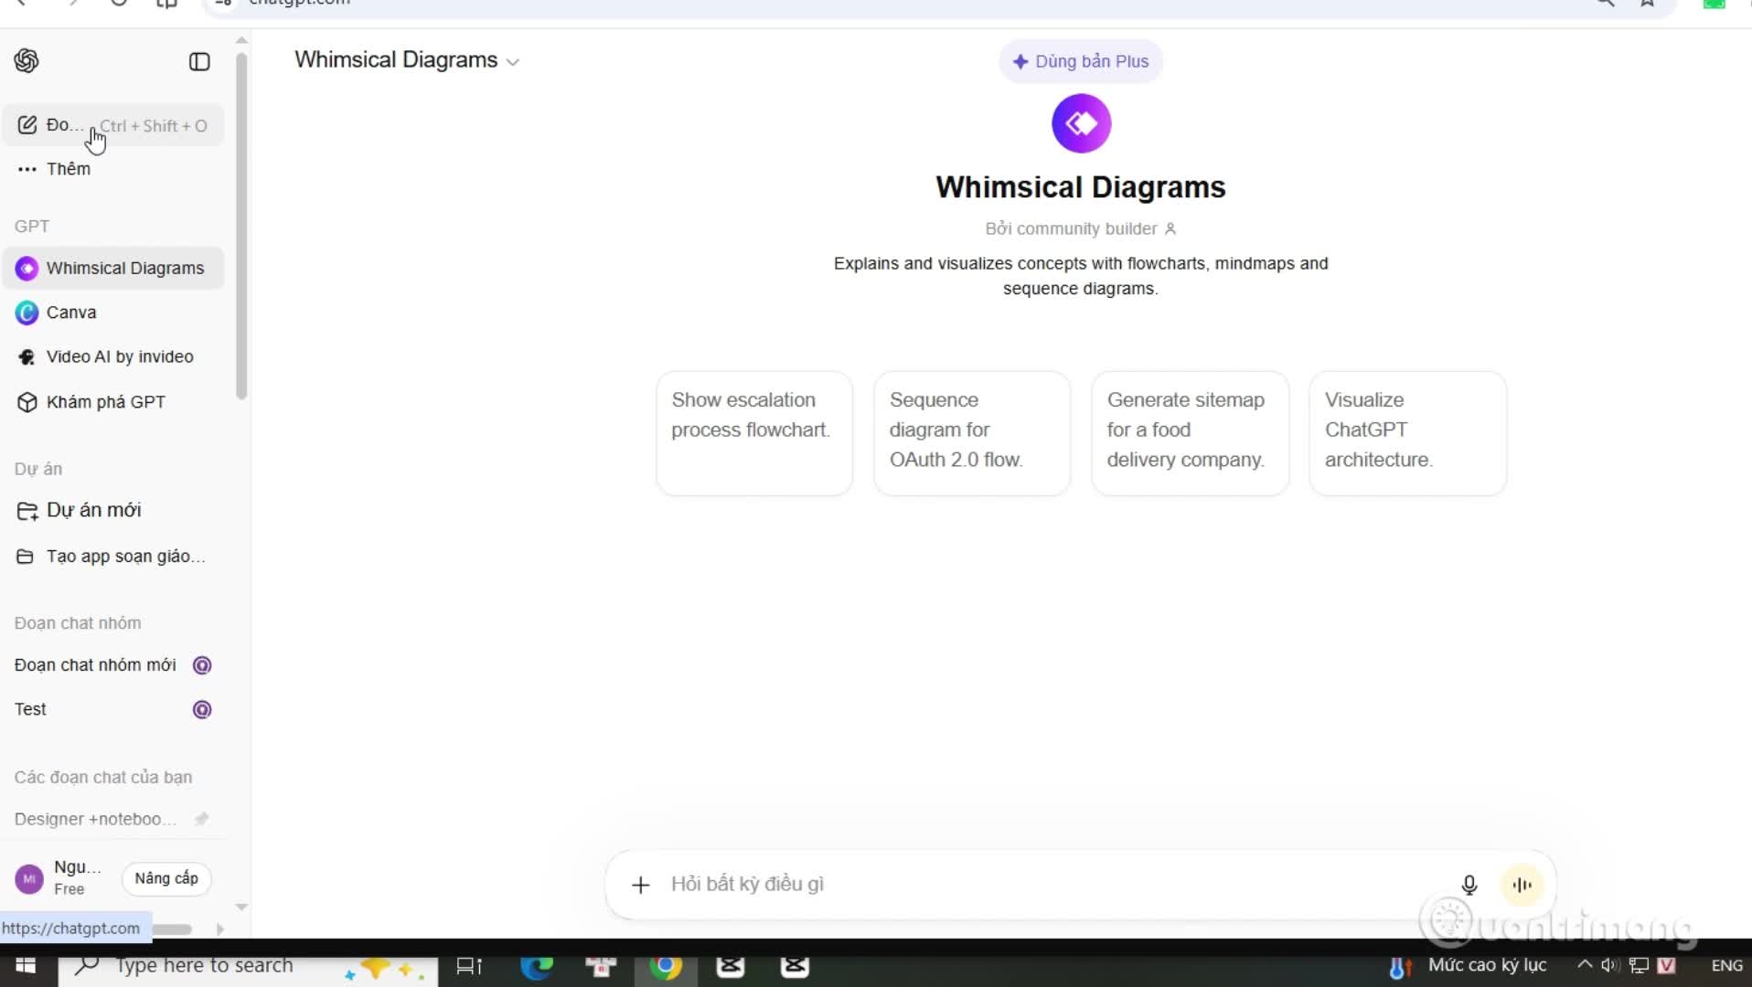This screenshot has height=987, width=1752.
Task: Click the ChatGPT logo in the sidebar
Action: [27, 61]
